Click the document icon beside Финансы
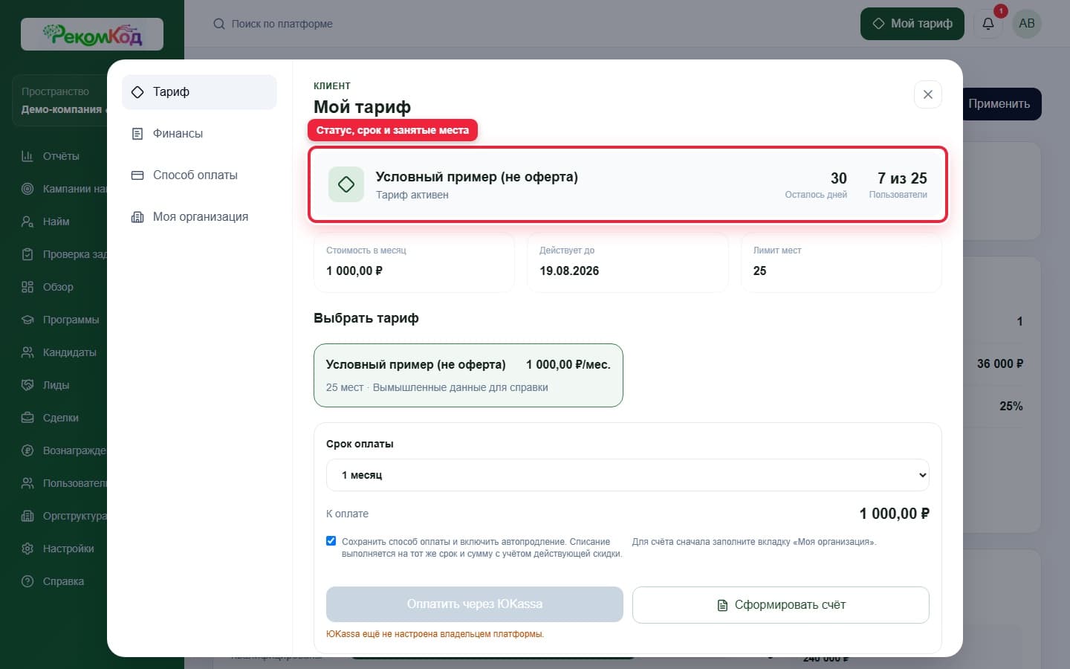 (137, 134)
